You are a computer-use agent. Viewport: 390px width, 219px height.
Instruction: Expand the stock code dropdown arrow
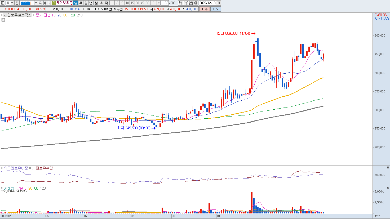pyautogui.click(x=36, y=3)
